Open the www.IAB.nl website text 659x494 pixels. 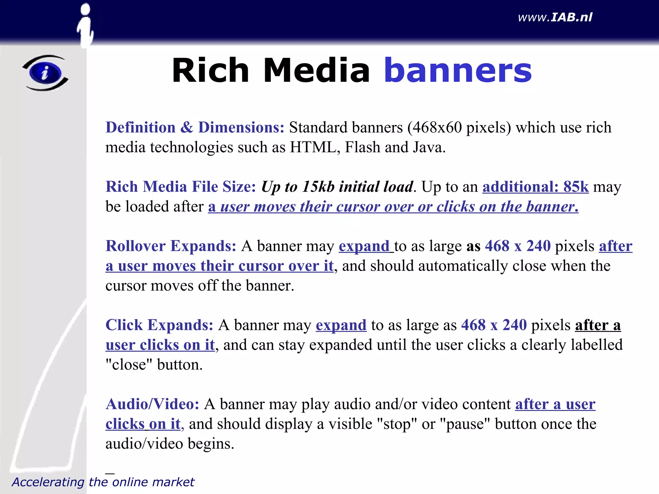[x=555, y=17]
